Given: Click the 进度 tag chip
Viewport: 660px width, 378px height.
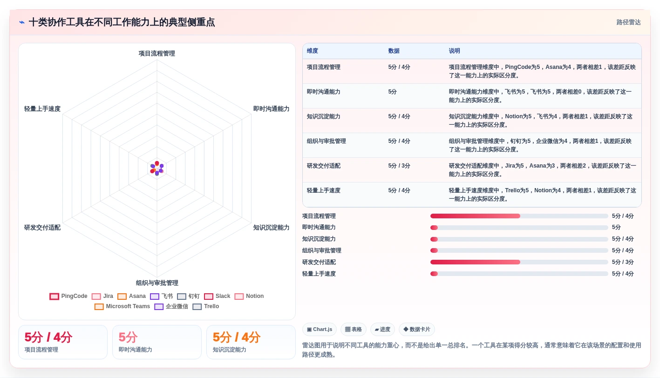Looking at the screenshot, I should (382, 330).
